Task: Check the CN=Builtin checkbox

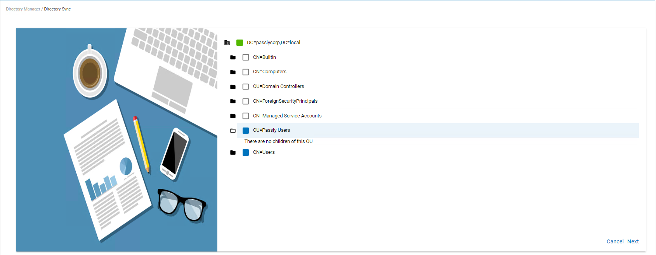Action: pos(246,57)
